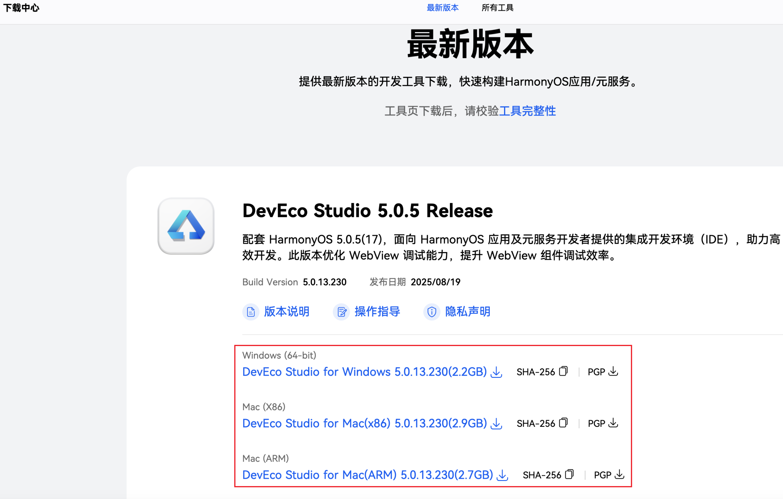
Task: Download DevEco Studio for Mac(ARM) 5.0.13.230
Action: [367, 475]
